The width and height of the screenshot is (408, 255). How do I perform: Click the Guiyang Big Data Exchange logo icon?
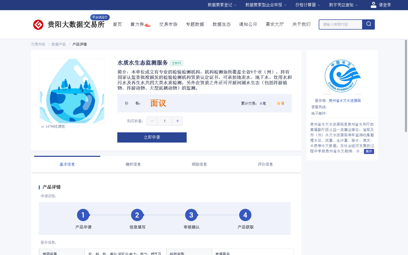38,25
